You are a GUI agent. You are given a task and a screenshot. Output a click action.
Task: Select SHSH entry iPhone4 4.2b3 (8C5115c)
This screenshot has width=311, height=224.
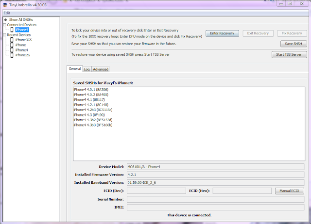tap(93, 110)
